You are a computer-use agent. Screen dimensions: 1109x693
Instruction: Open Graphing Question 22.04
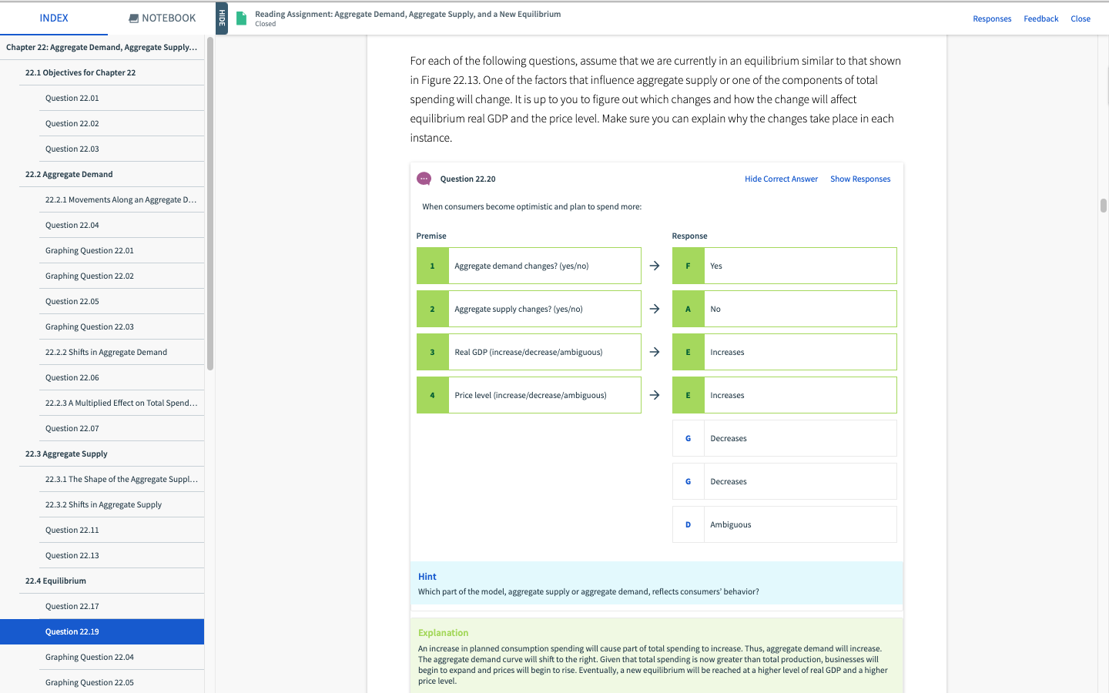pyautogui.click(x=122, y=657)
